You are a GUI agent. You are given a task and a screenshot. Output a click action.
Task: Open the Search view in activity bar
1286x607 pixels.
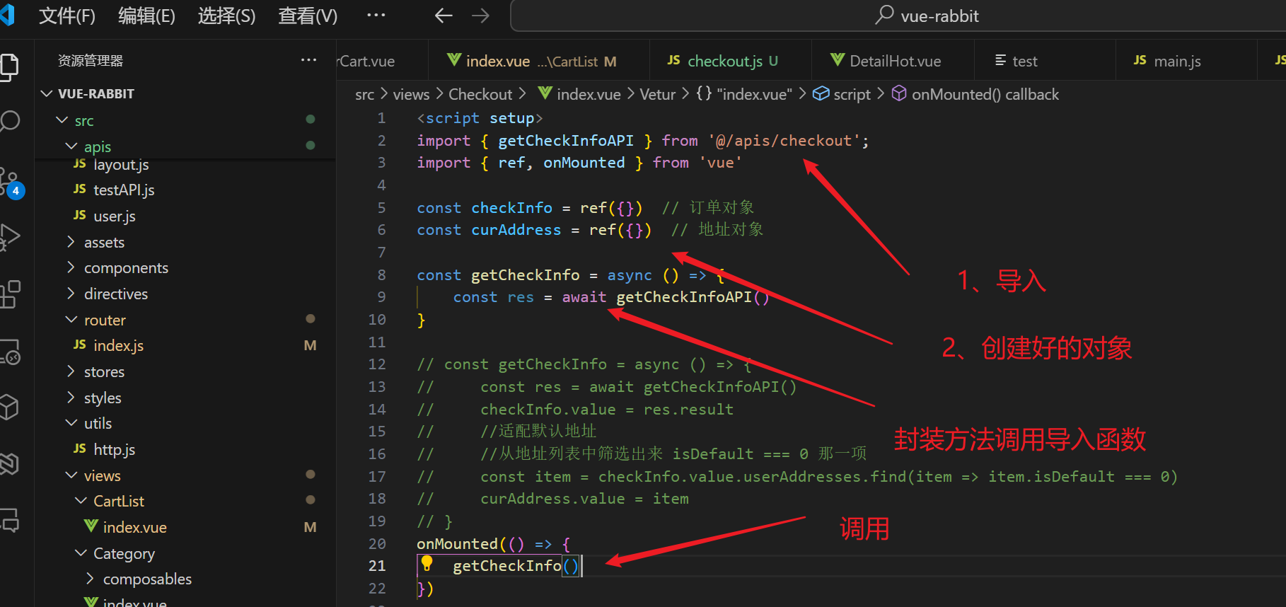pyautogui.click(x=9, y=121)
